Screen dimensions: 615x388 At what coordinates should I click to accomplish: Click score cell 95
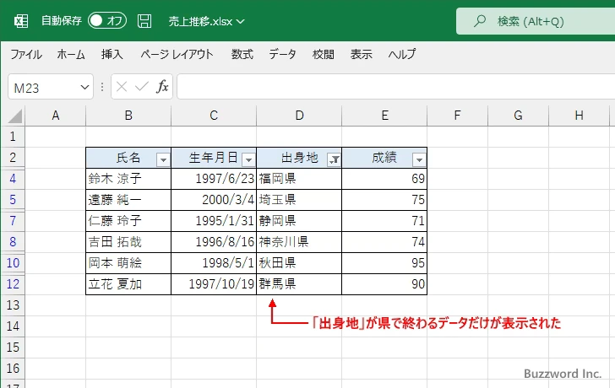[384, 263]
